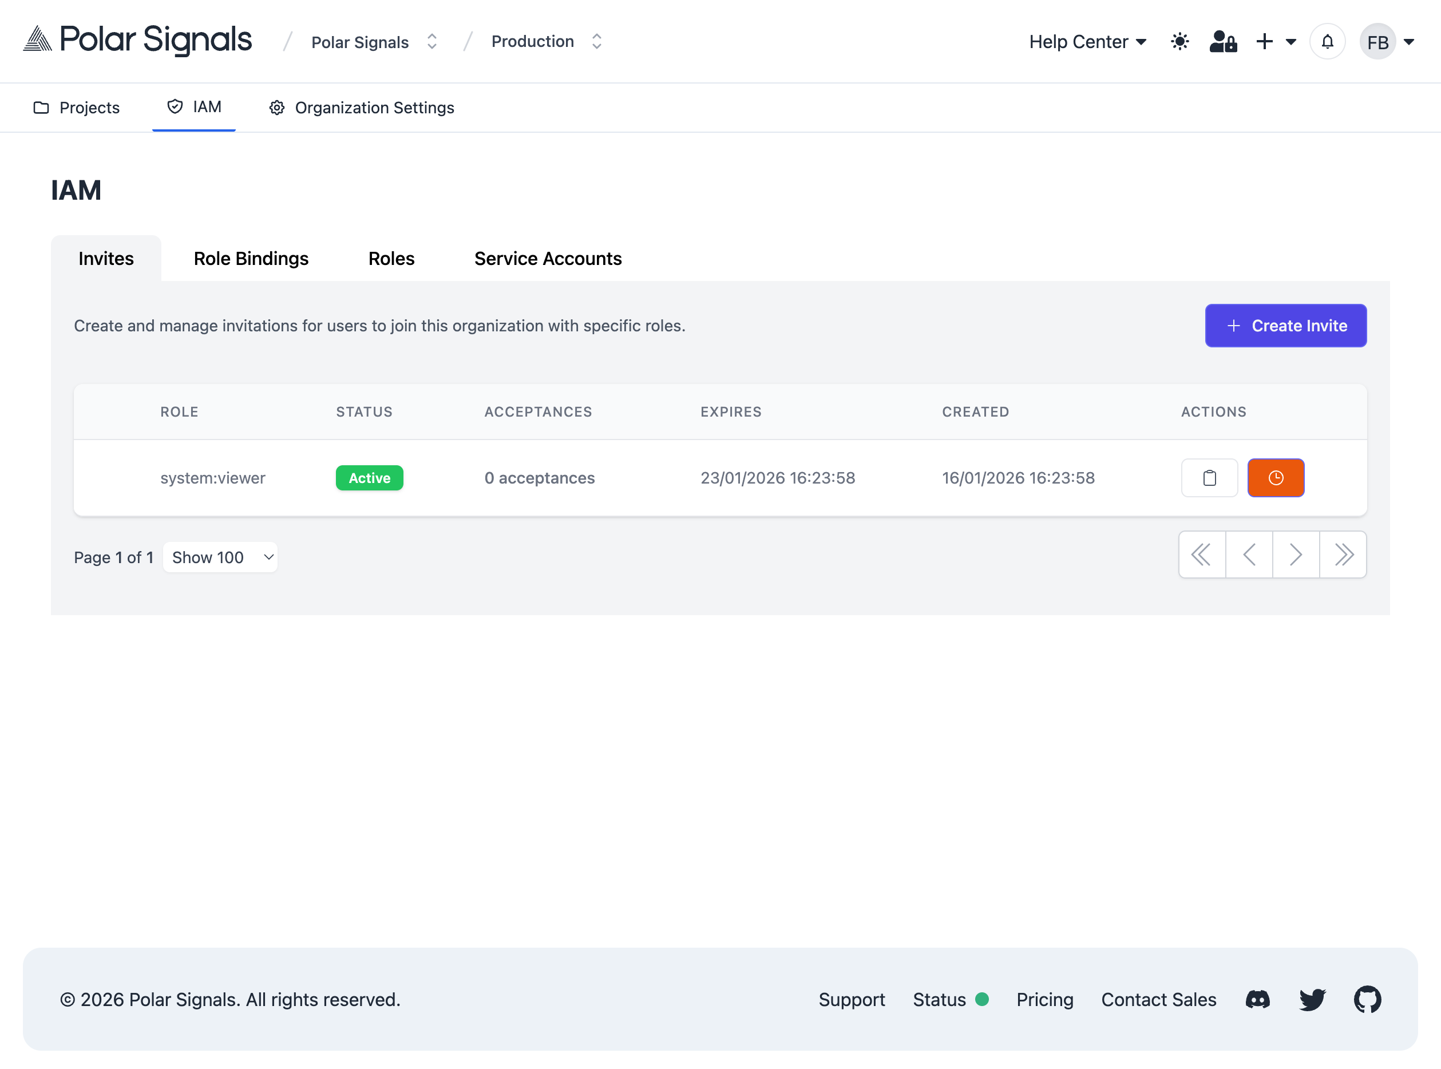Expire invite using orange clock button
This screenshot has height=1069, width=1441.
pos(1274,477)
